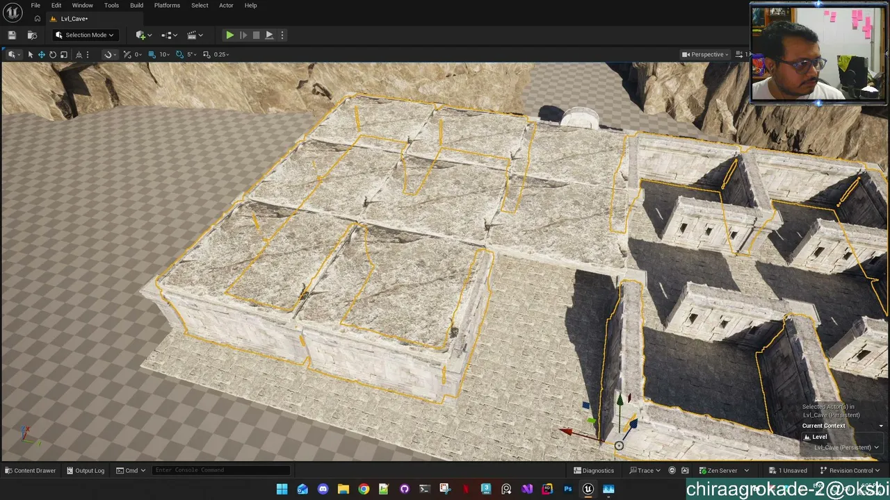Expand the Current Context panel chevron

pos(881,426)
